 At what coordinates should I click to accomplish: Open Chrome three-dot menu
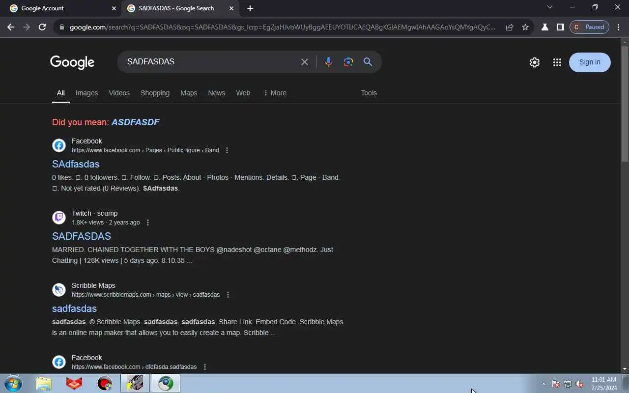pyautogui.click(x=619, y=28)
